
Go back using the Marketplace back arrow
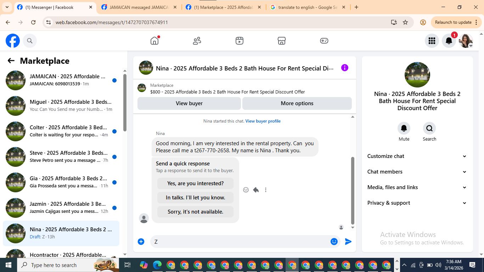11,61
